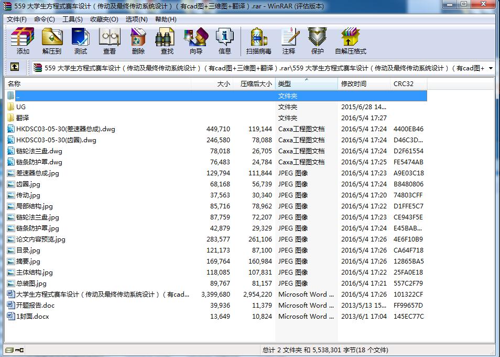Click icon of 差速器总成.jpg file
Screen dimensions: 500x357
11,173
